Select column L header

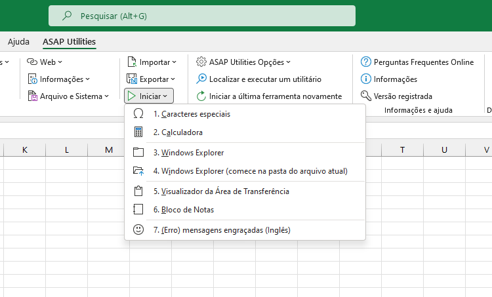66,150
